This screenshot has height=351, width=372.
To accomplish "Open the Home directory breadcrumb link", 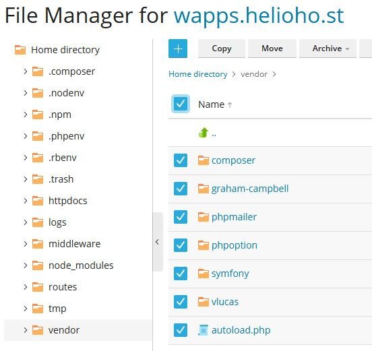I will 198,74.
